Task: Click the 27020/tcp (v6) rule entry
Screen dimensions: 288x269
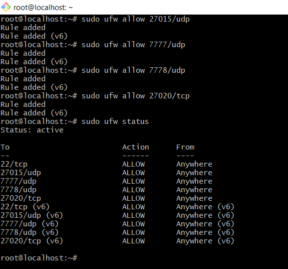Action: click(x=32, y=241)
